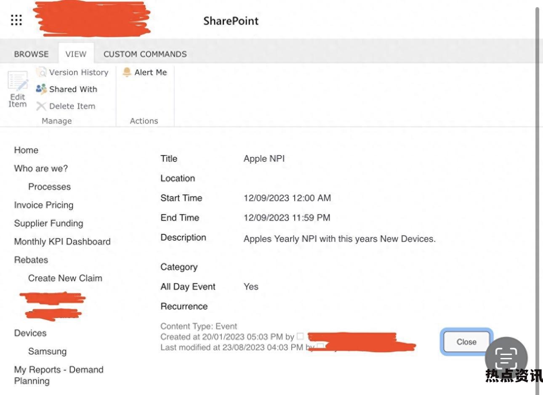Select Samsung under Devices
This screenshot has width=543, height=395.
(47, 351)
